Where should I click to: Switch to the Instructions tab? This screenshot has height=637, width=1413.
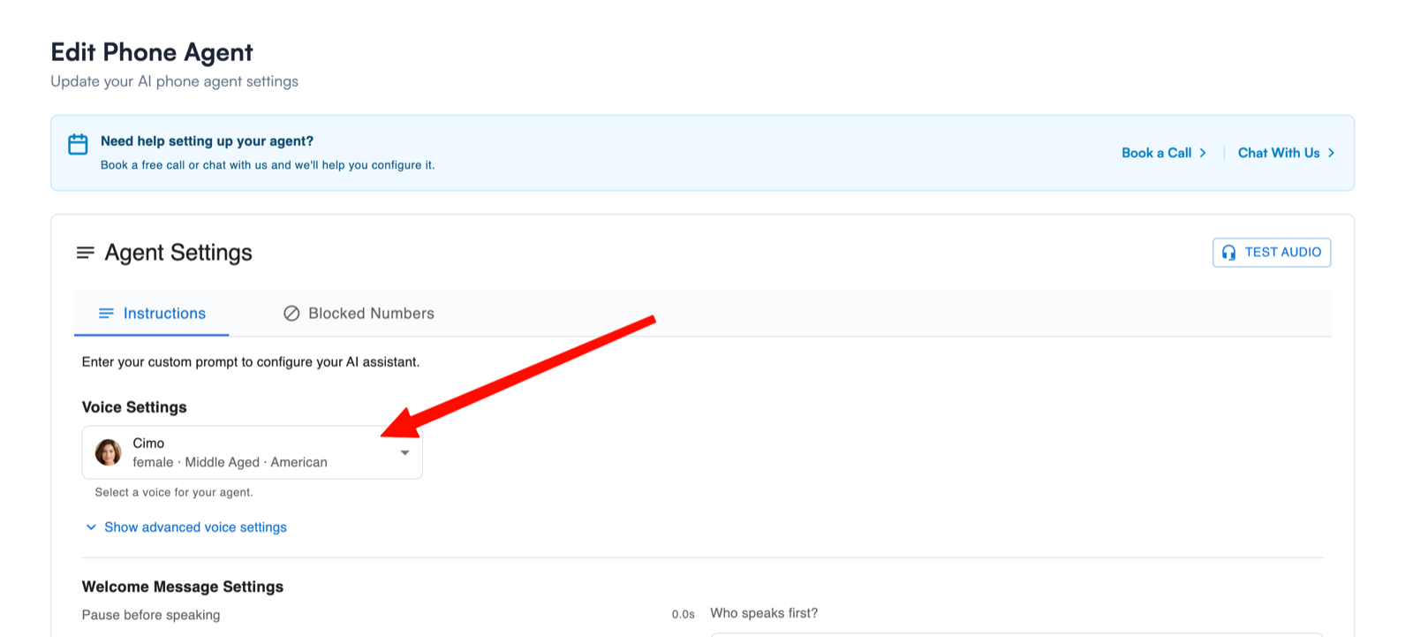pos(152,314)
